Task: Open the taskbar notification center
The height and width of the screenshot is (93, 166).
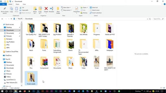Action: pyautogui.click(x=162, y=91)
